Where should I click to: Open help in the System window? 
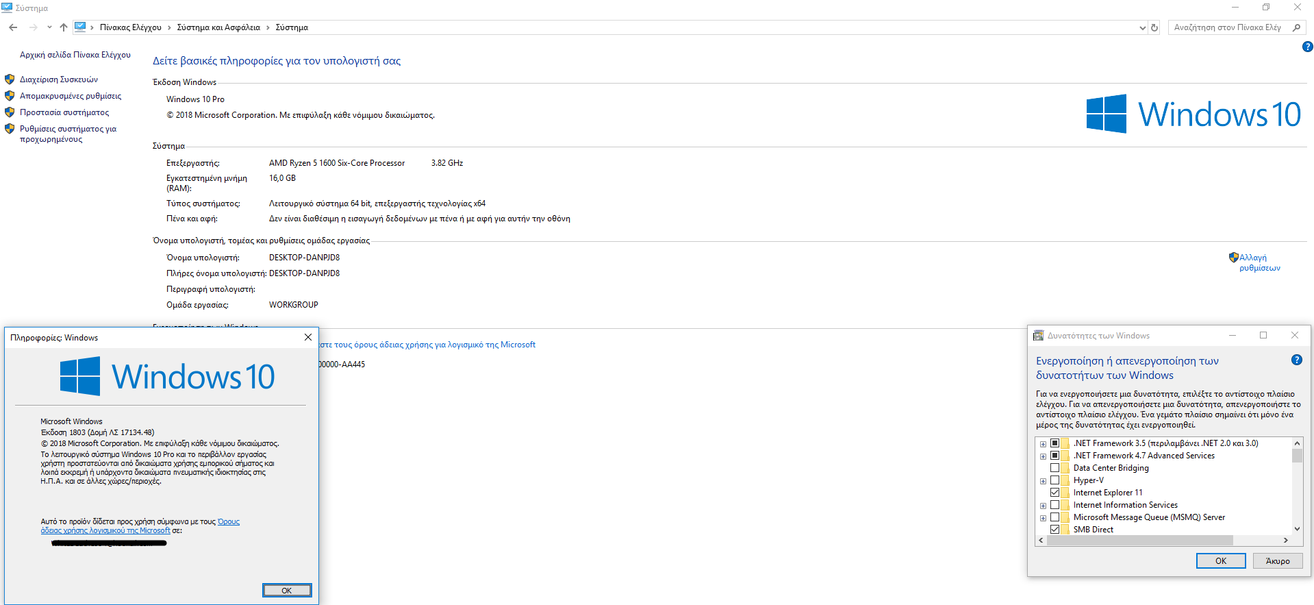[1307, 47]
